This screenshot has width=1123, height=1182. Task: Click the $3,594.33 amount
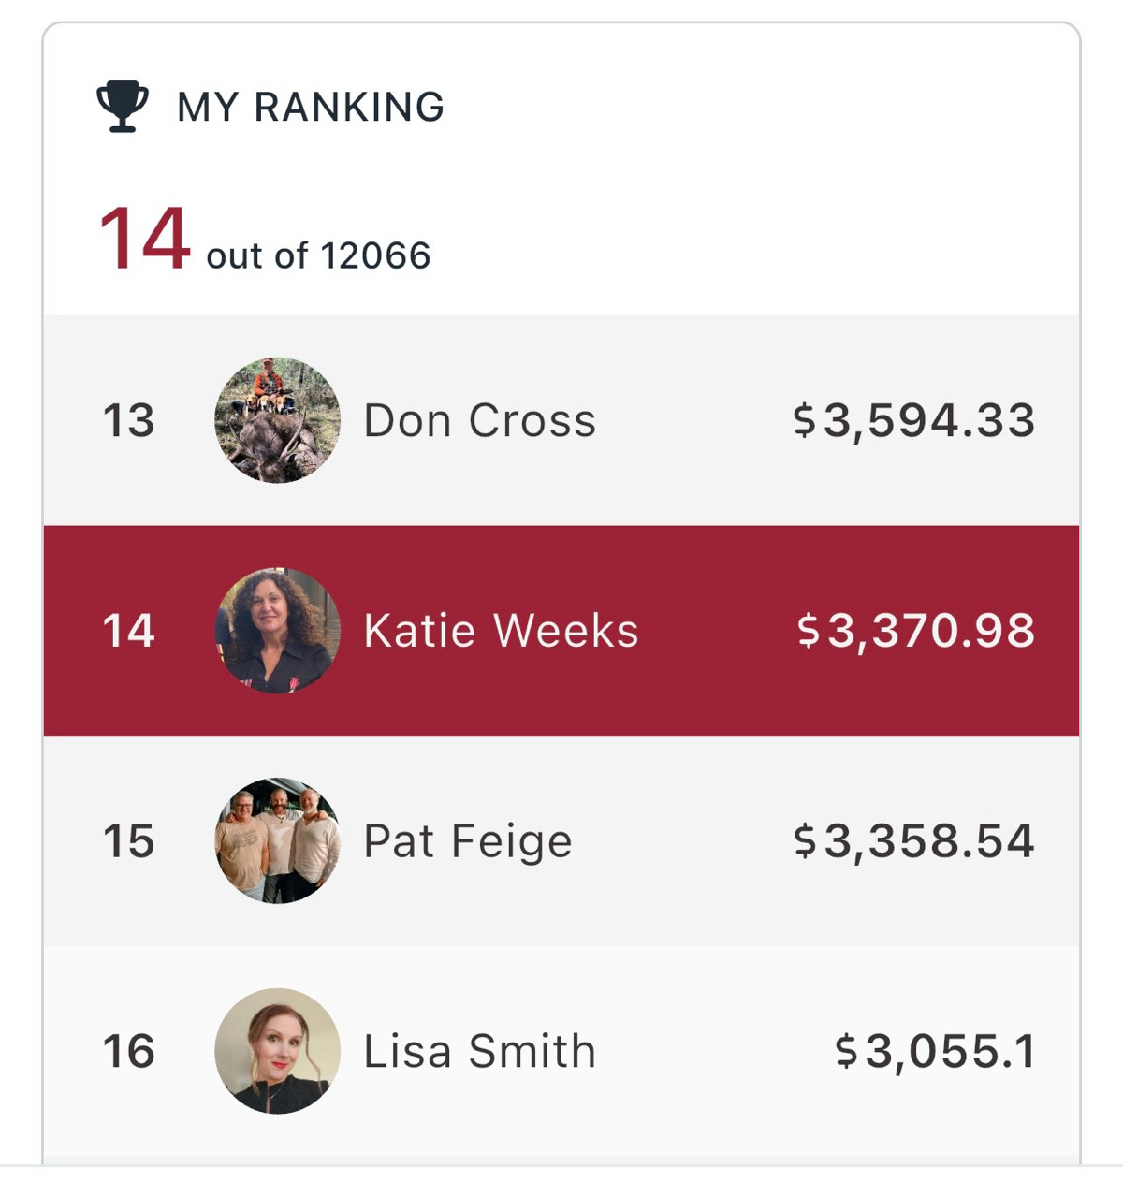[913, 420]
